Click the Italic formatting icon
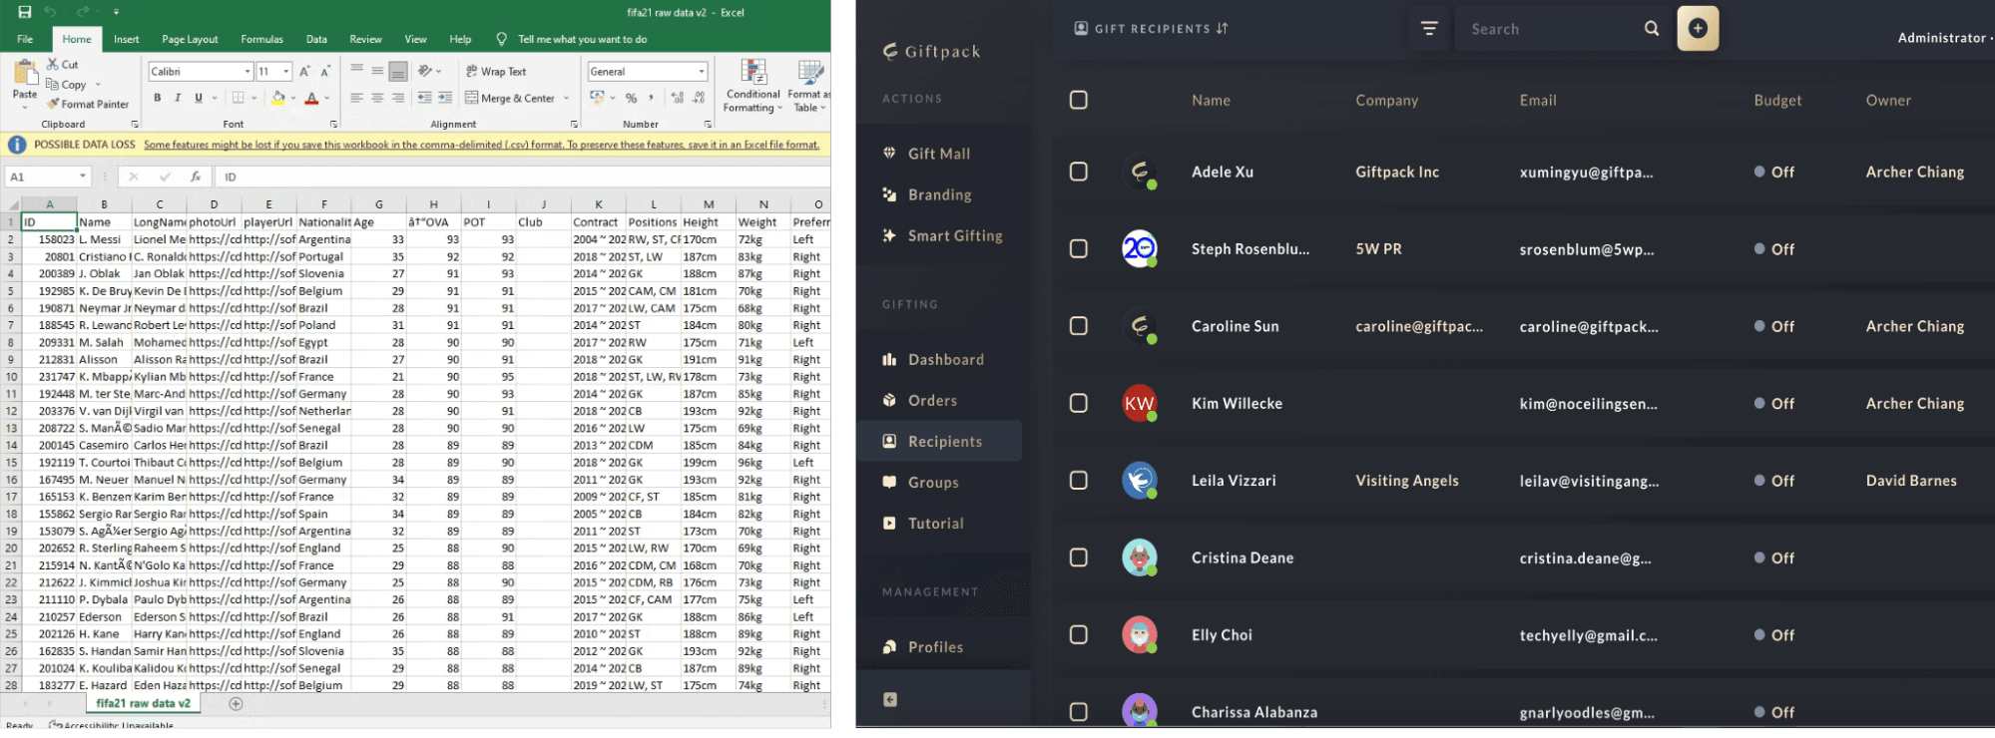 pos(178,98)
